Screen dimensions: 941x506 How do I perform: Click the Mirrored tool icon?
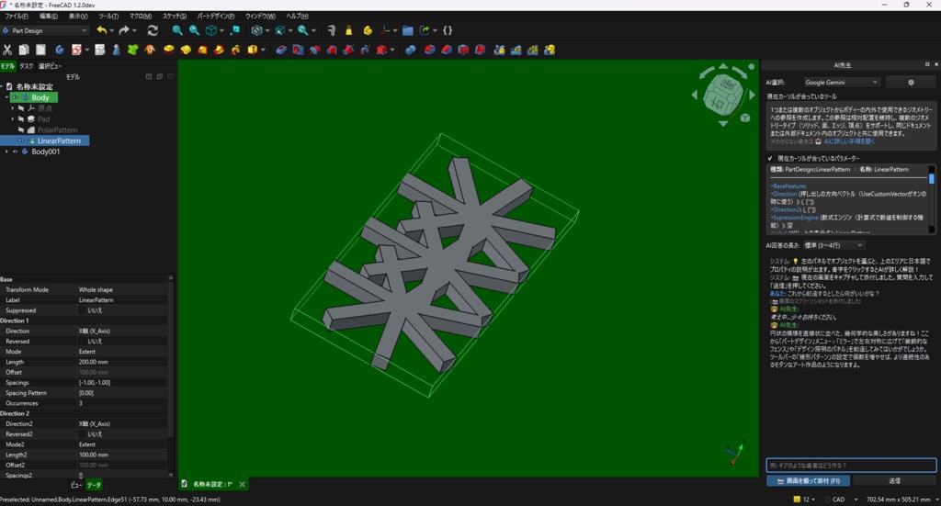(x=499, y=50)
